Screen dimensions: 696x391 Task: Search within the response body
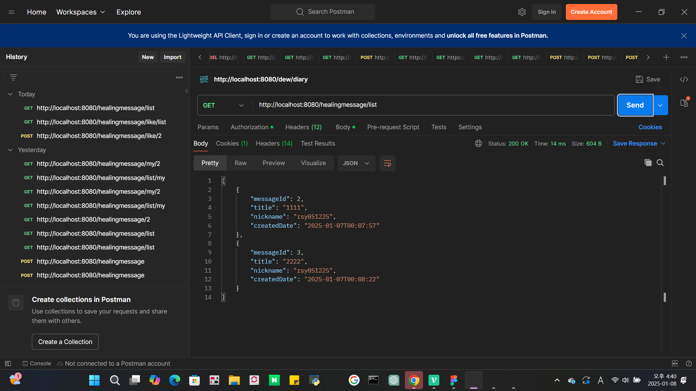point(660,163)
